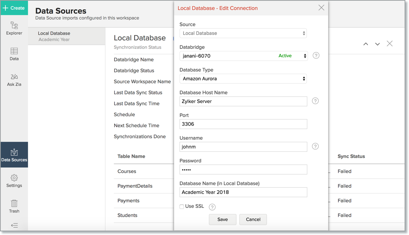Click the Port input field
Screen dimensions: 409x235
tap(243, 124)
